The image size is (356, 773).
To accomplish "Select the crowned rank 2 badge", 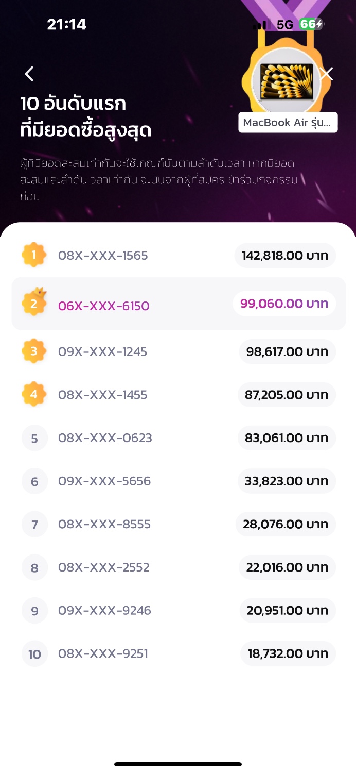I will (x=34, y=304).
